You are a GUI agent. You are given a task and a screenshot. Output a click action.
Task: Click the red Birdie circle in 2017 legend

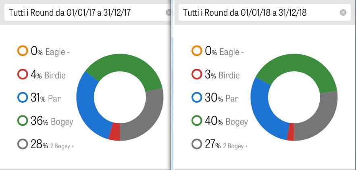23,75
